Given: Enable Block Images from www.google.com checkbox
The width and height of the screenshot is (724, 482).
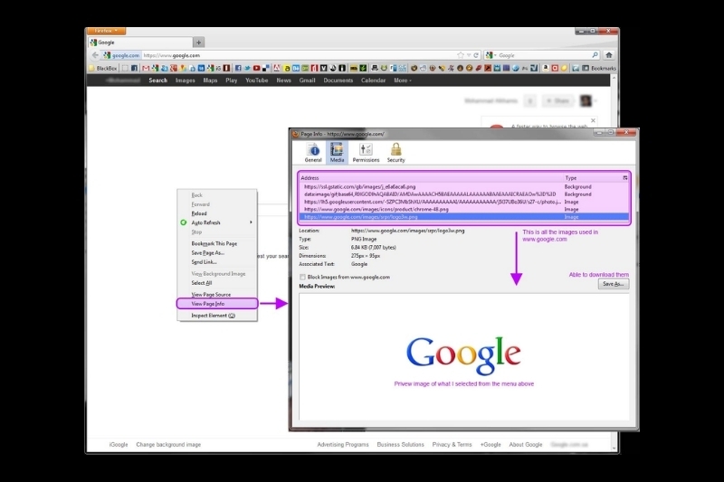Looking at the screenshot, I should pos(302,278).
